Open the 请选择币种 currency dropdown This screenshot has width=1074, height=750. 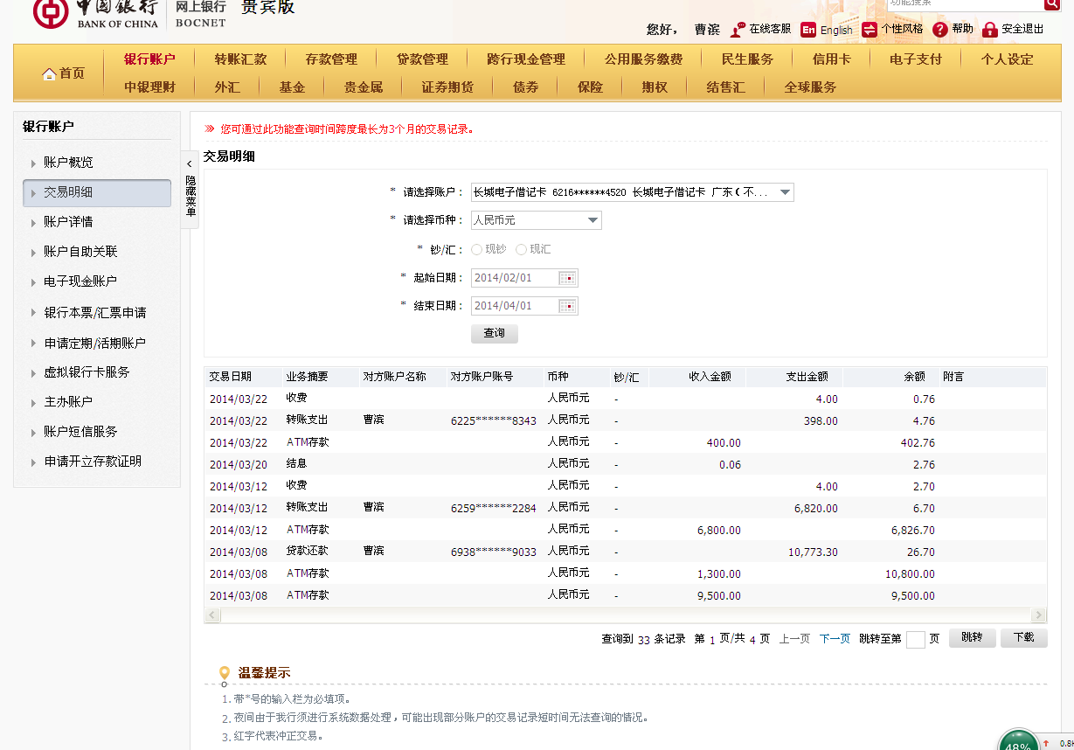(x=592, y=220)
